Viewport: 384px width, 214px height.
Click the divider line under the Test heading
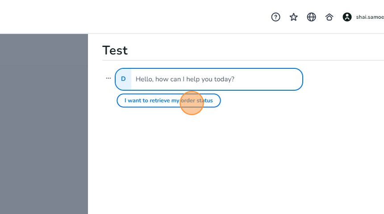pos(241,60)
